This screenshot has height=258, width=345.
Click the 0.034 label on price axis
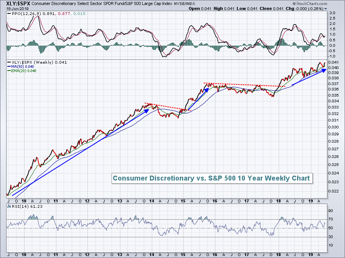(334, 101)
